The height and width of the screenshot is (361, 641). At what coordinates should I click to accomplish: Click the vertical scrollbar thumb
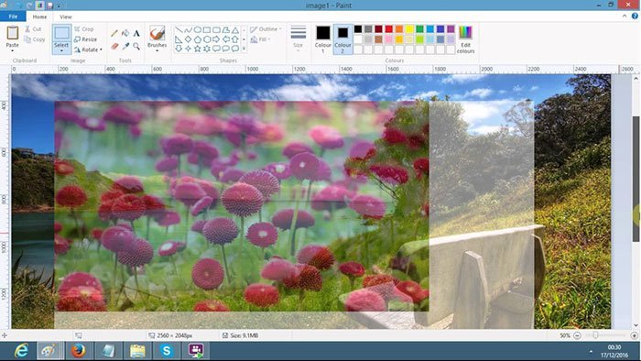tap(636, 179)
